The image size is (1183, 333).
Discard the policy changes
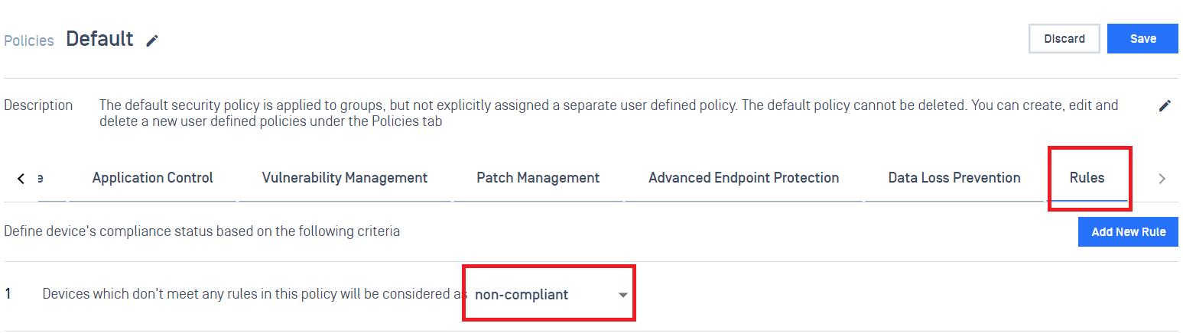point(1064,39)
